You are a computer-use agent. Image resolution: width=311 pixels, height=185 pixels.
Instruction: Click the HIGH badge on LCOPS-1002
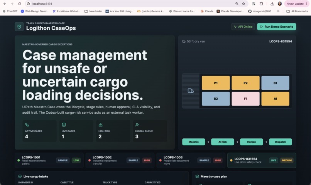[147, 160]
